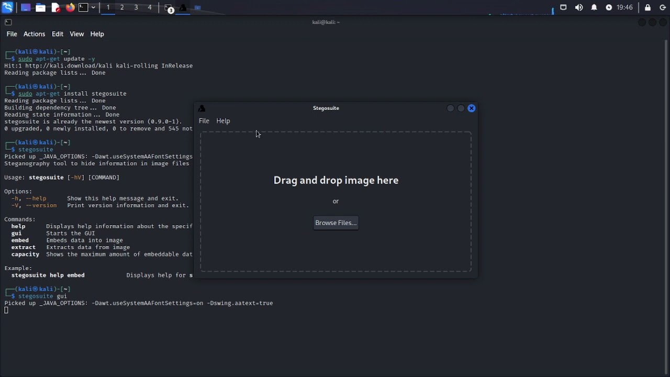Open network connection tray icon
This screenshot has height=377, width=670.
tap(563, 7)
